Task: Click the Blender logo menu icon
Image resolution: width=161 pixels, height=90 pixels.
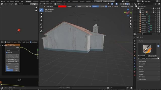Action: (2, 1)
